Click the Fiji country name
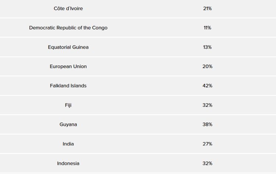The width and height of the screenshot is (276, 174). [x=68, y=105]
